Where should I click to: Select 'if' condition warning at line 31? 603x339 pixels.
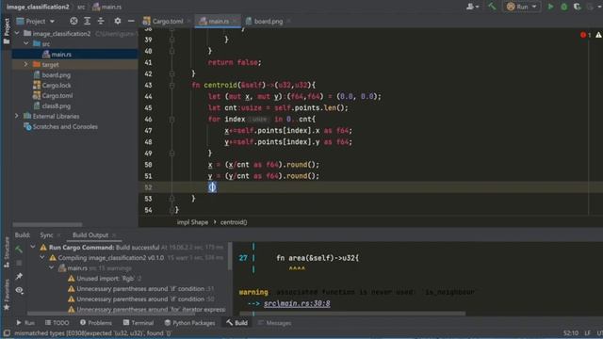coord(141,289)
